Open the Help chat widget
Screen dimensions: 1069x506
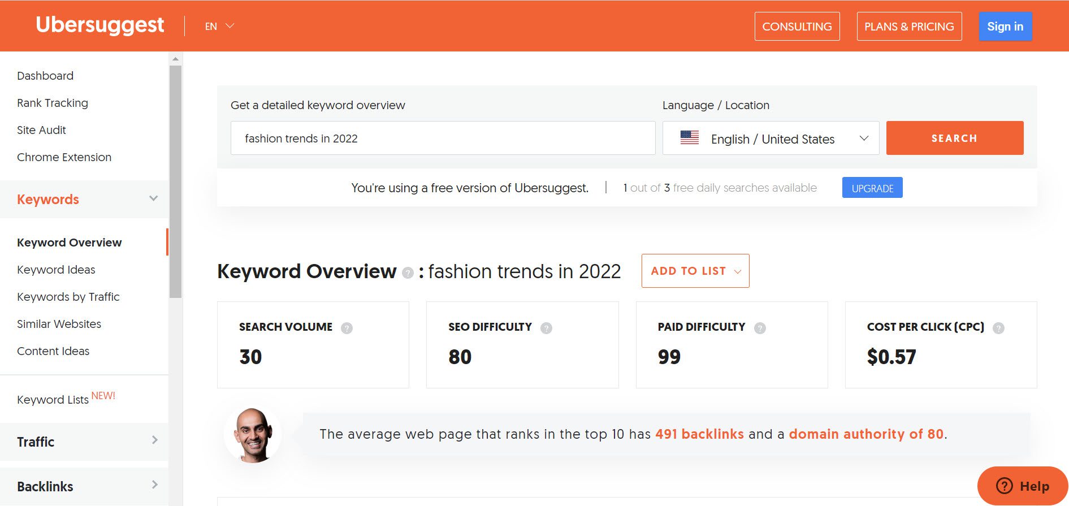pyautogui.click(x=1023, y=486)
